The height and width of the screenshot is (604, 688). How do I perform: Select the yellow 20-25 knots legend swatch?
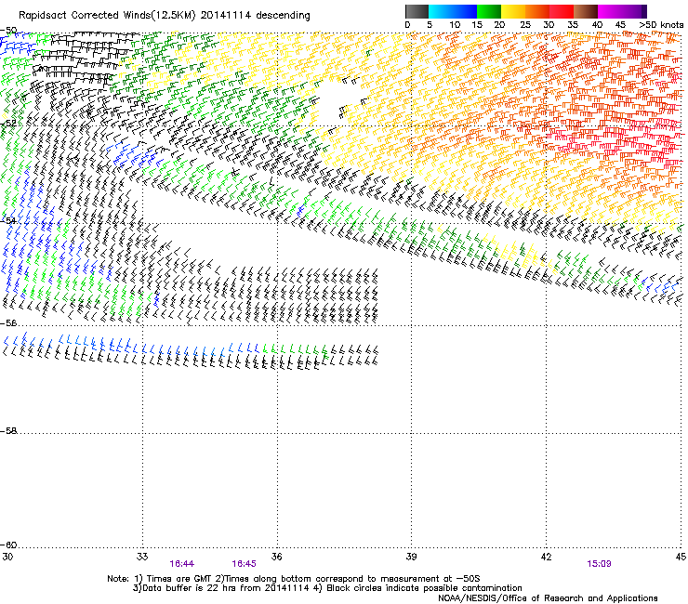coord(513,11)
